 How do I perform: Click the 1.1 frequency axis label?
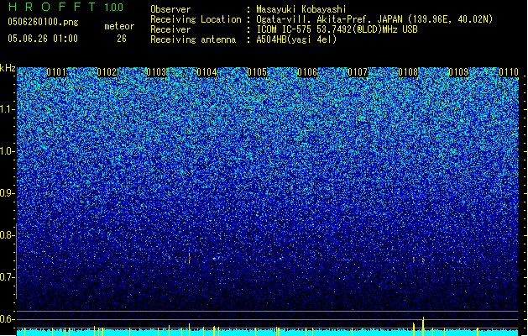(8, 109)
